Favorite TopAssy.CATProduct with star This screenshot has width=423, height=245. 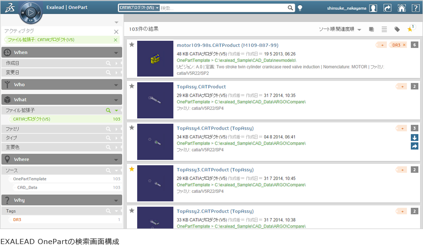(x=132, y=86)
